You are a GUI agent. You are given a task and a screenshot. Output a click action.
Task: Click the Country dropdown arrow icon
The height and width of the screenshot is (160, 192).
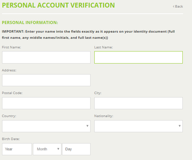click(87, 126)
